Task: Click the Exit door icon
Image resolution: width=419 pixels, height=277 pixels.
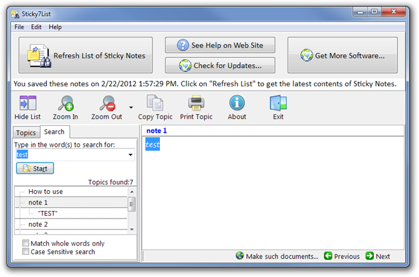Action: click(x=278, y=103)
